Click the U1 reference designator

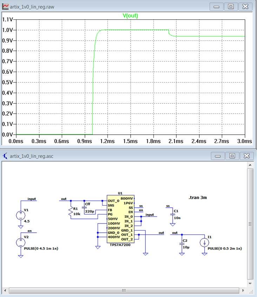click(120, 193)
